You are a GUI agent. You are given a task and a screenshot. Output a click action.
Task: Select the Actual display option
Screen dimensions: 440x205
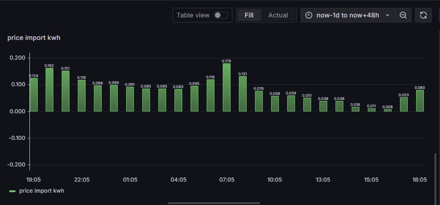point(278,15)
